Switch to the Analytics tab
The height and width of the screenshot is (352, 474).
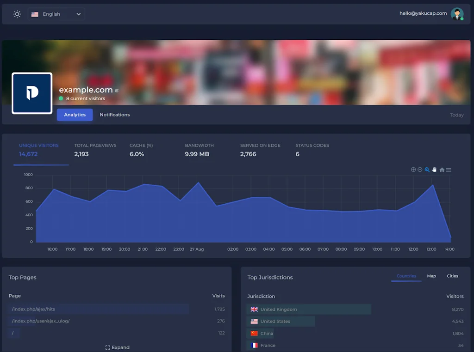(75, 115)
